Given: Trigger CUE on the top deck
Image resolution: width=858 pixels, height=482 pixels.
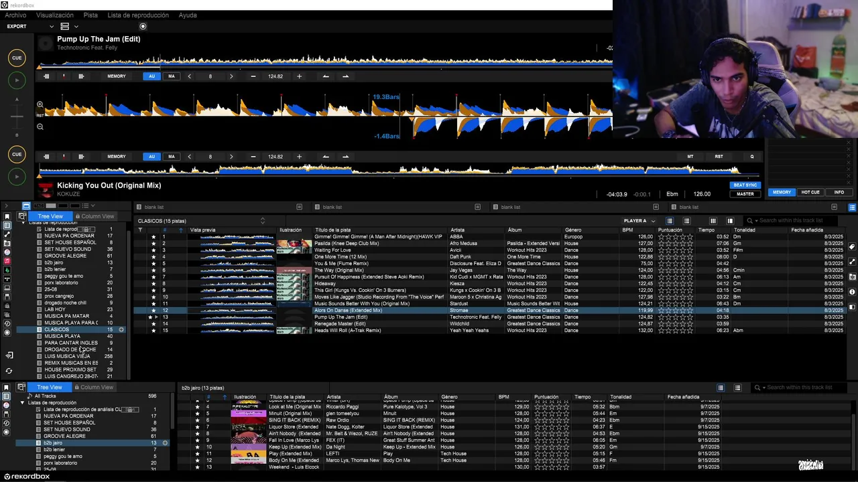Looking at the screenshot, I should point(17,58).
